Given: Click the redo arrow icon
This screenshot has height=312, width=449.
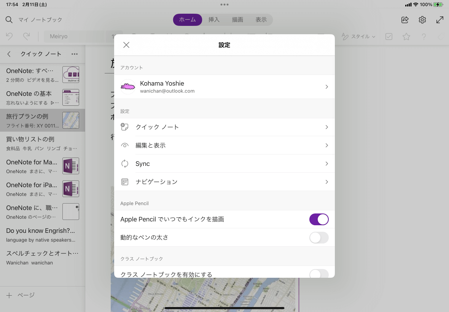Looking at the screenshot, I should [x=26, y=37].
